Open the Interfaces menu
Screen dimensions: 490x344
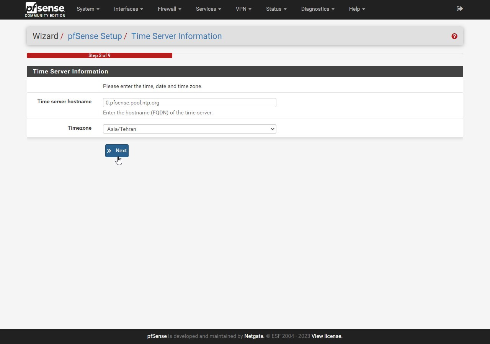[128, 9]
